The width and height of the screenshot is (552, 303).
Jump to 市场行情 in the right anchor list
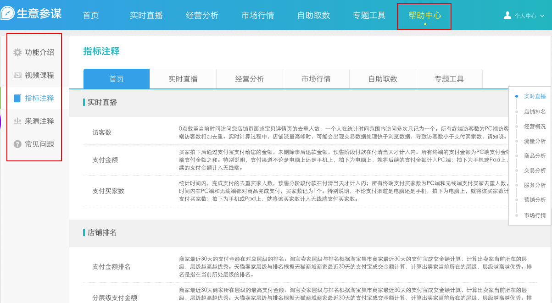tap(535, 215)
